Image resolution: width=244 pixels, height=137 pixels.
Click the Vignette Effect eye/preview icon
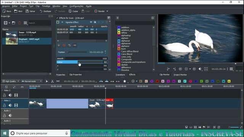[x=91, y=22]
